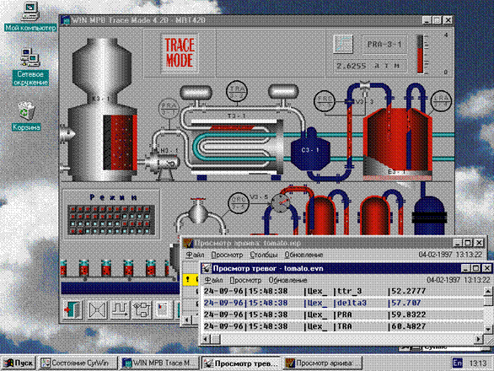Click the Пуск Start button
The height and width of the screenshot is (371, 494).
pyautogui.click(x=19, y=363)
